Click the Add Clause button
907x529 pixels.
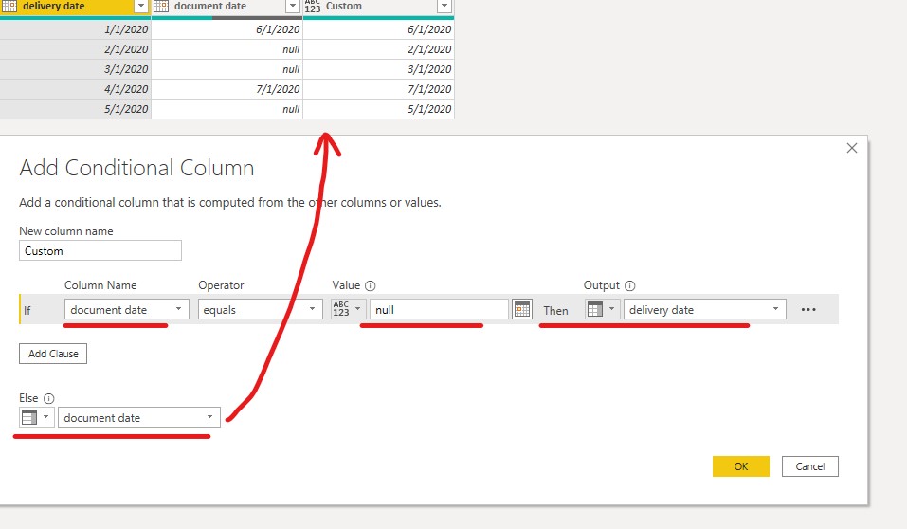(53, 354)
